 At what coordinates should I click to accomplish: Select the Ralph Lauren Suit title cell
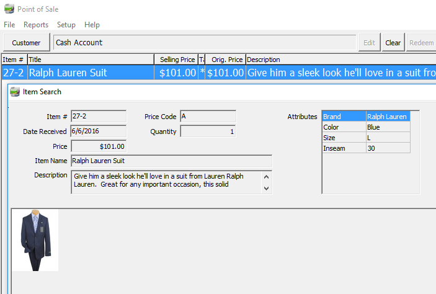pos(91,73)
